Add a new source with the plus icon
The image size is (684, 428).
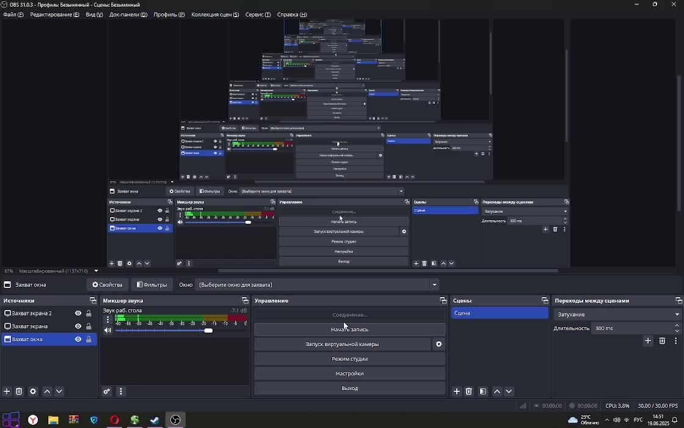coord(7,391)
